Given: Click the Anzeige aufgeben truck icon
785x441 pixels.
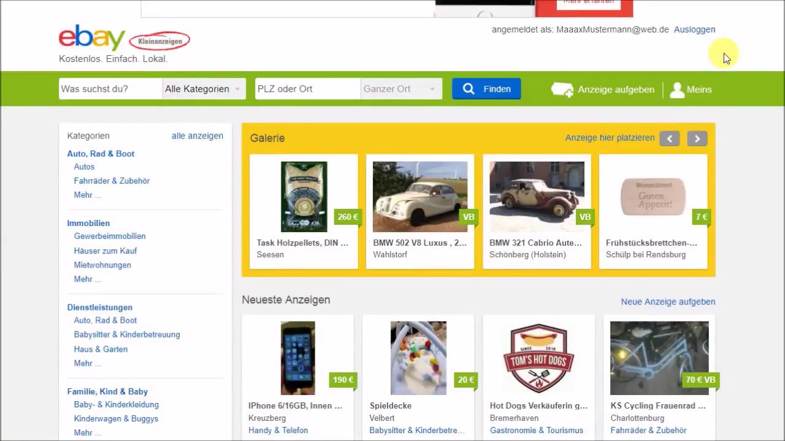Looking at the screenshot, I should [562, 89].
